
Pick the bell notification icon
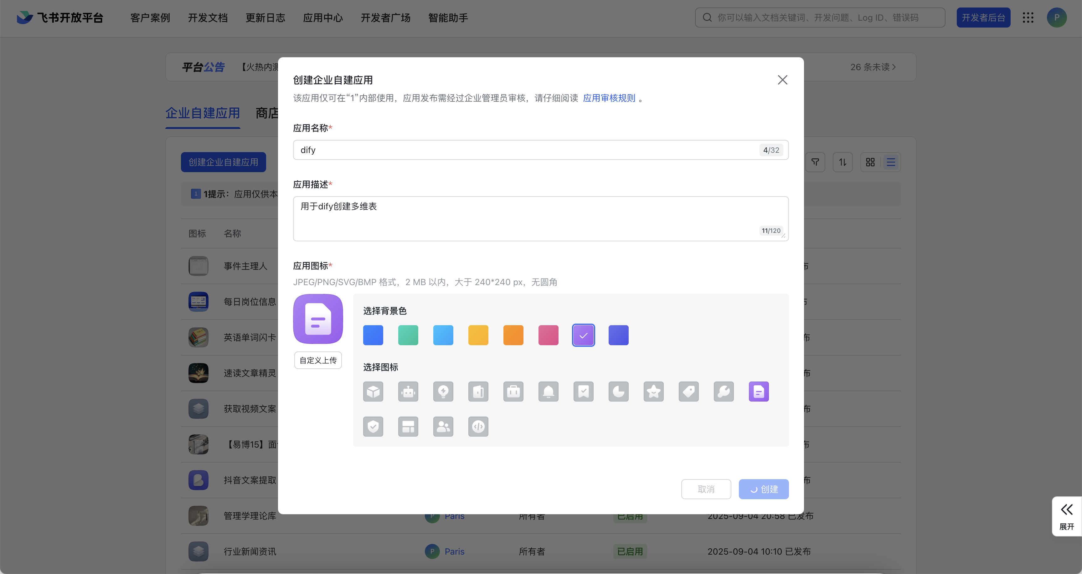click(x=548, y=391)
